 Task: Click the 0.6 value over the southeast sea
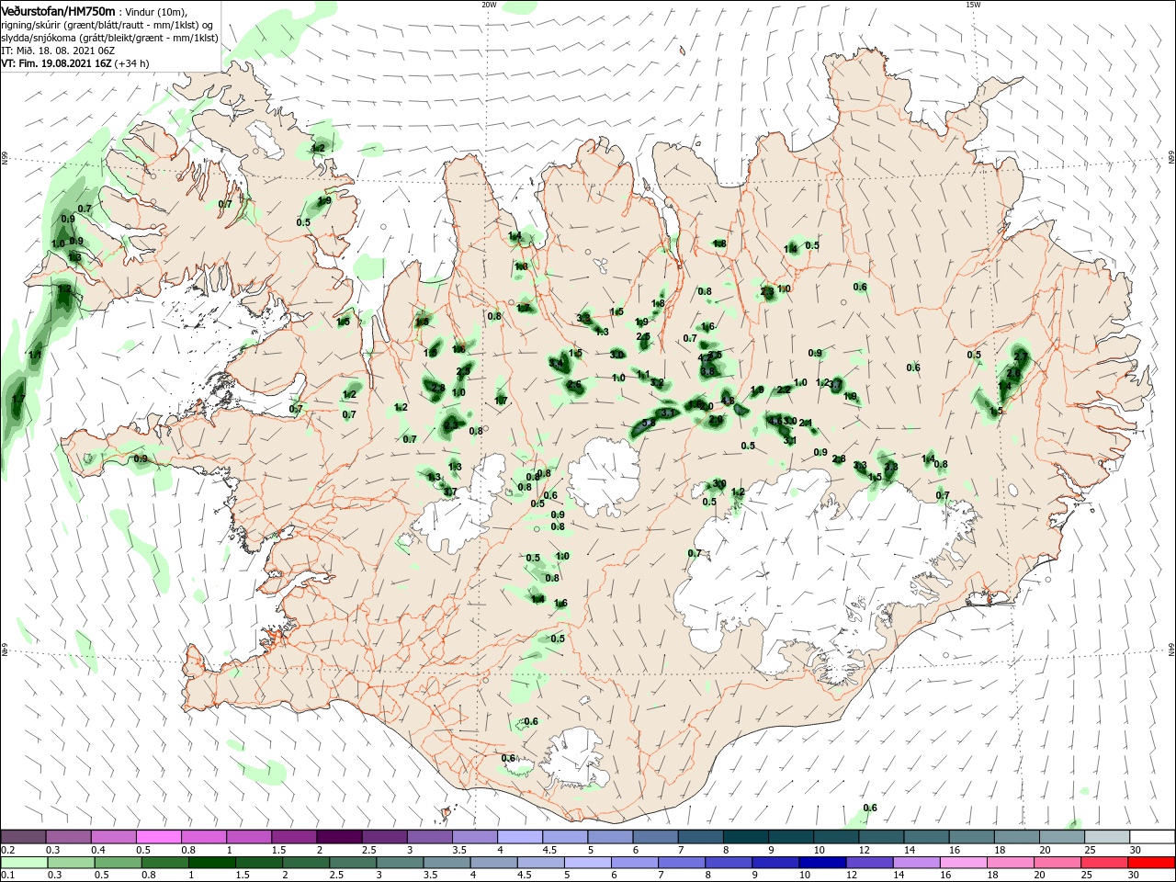click(870, 808)
